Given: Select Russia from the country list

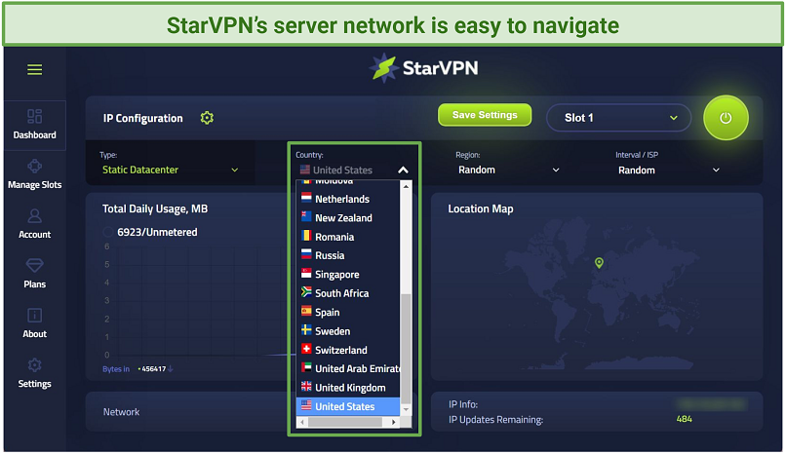Looking at the screenshot, I should [349, 255].
